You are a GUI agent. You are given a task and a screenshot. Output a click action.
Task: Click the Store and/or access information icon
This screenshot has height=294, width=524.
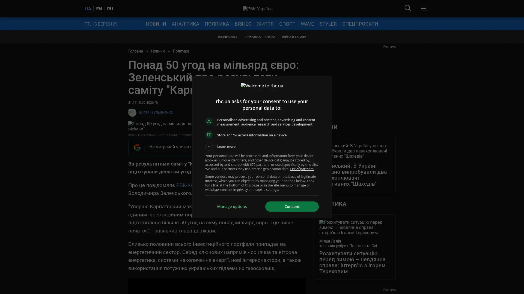(x=209, y=135)
